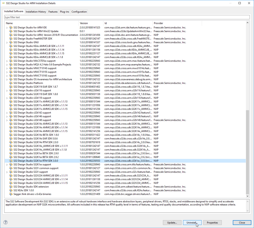
Task: Select S32V234 AMMCLIB SDK v.1.1.15 row
Action: coord(125,183)
